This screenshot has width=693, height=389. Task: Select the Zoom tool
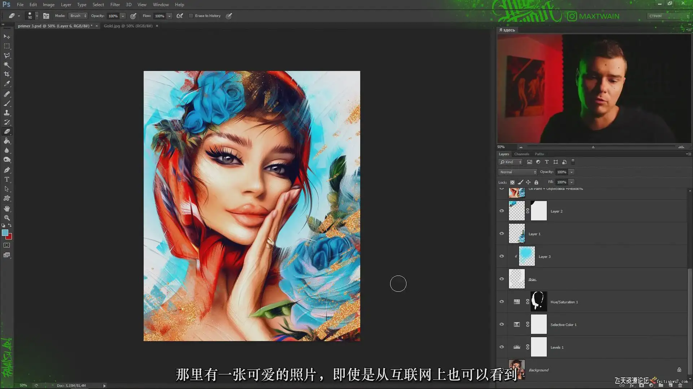[x=7, y=218]
